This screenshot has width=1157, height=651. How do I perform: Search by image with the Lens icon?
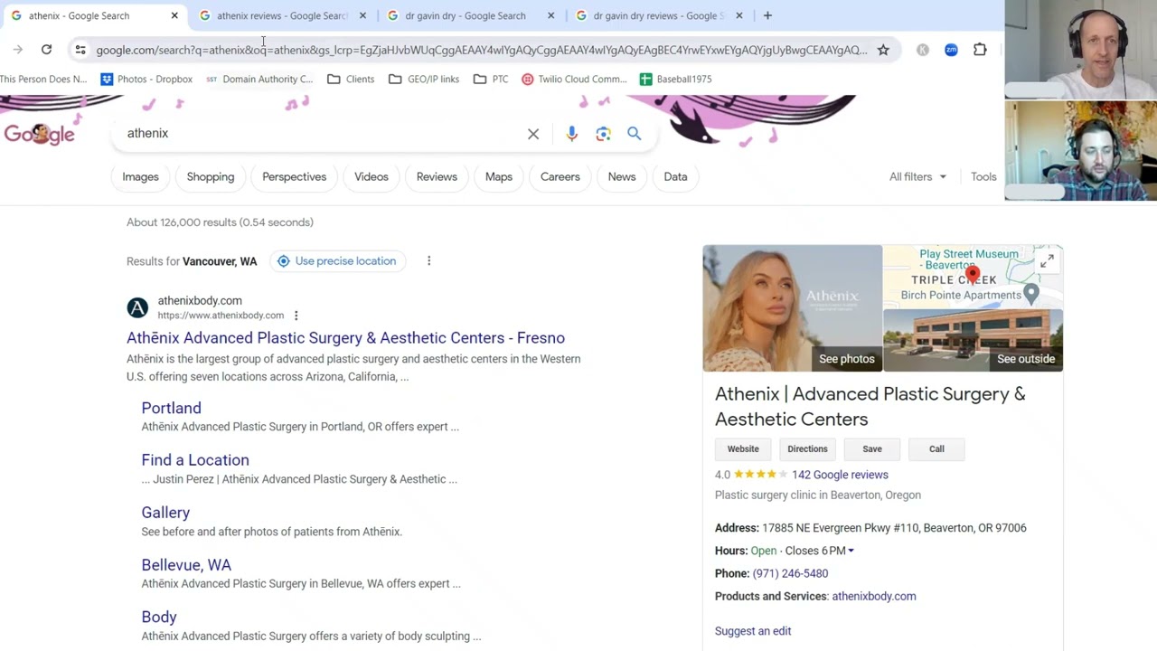click(603, 134)
